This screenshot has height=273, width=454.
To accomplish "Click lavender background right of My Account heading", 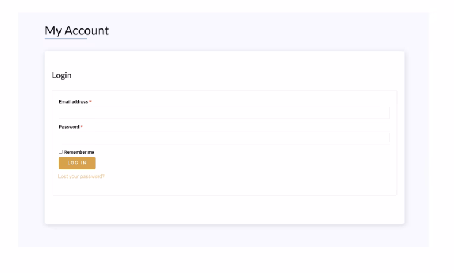I will [267, 30].
